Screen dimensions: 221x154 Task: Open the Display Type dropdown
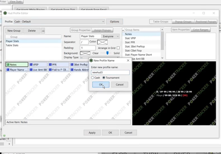[100, 57]
